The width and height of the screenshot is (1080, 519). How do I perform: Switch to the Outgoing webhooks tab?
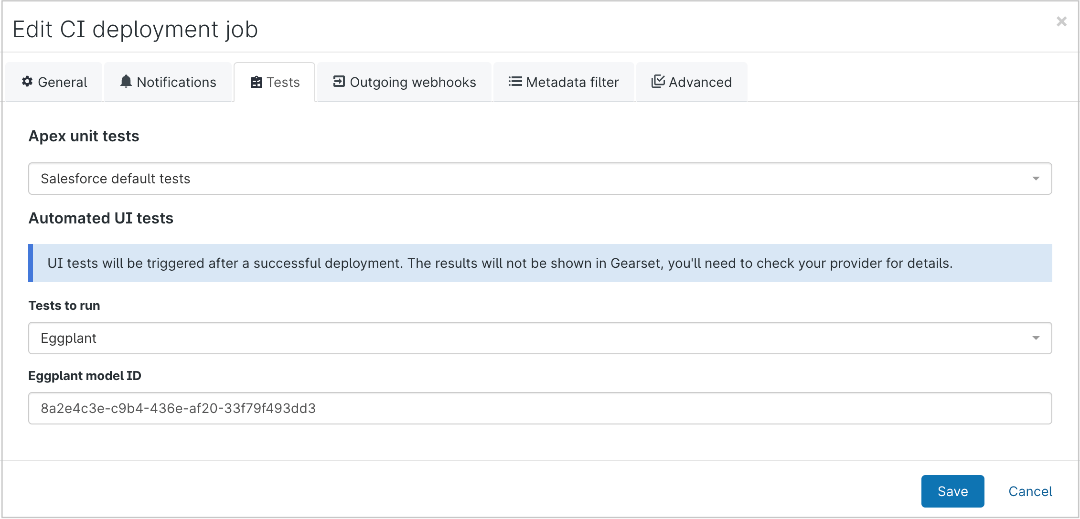pyautogui.click(x=404, y=82)
